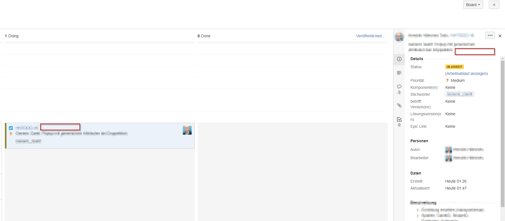Viewport: 505px width, 221px height.
Task: Close the issue detail panel
Action: [500, 36]
